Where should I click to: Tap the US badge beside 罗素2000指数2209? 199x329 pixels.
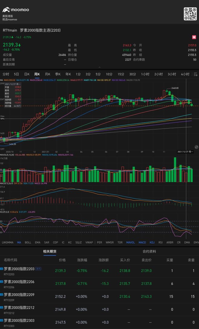click(x=2, y=295)
